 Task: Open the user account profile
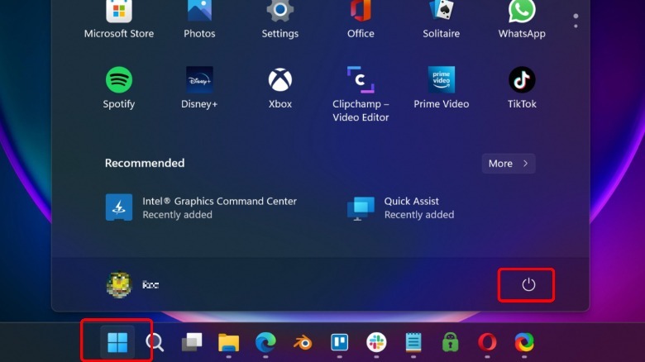point(132,284)
